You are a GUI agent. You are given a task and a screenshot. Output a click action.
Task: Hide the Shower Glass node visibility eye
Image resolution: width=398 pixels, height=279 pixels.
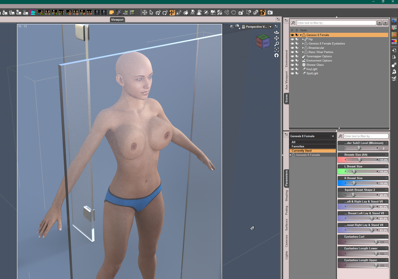coord(292,65)
